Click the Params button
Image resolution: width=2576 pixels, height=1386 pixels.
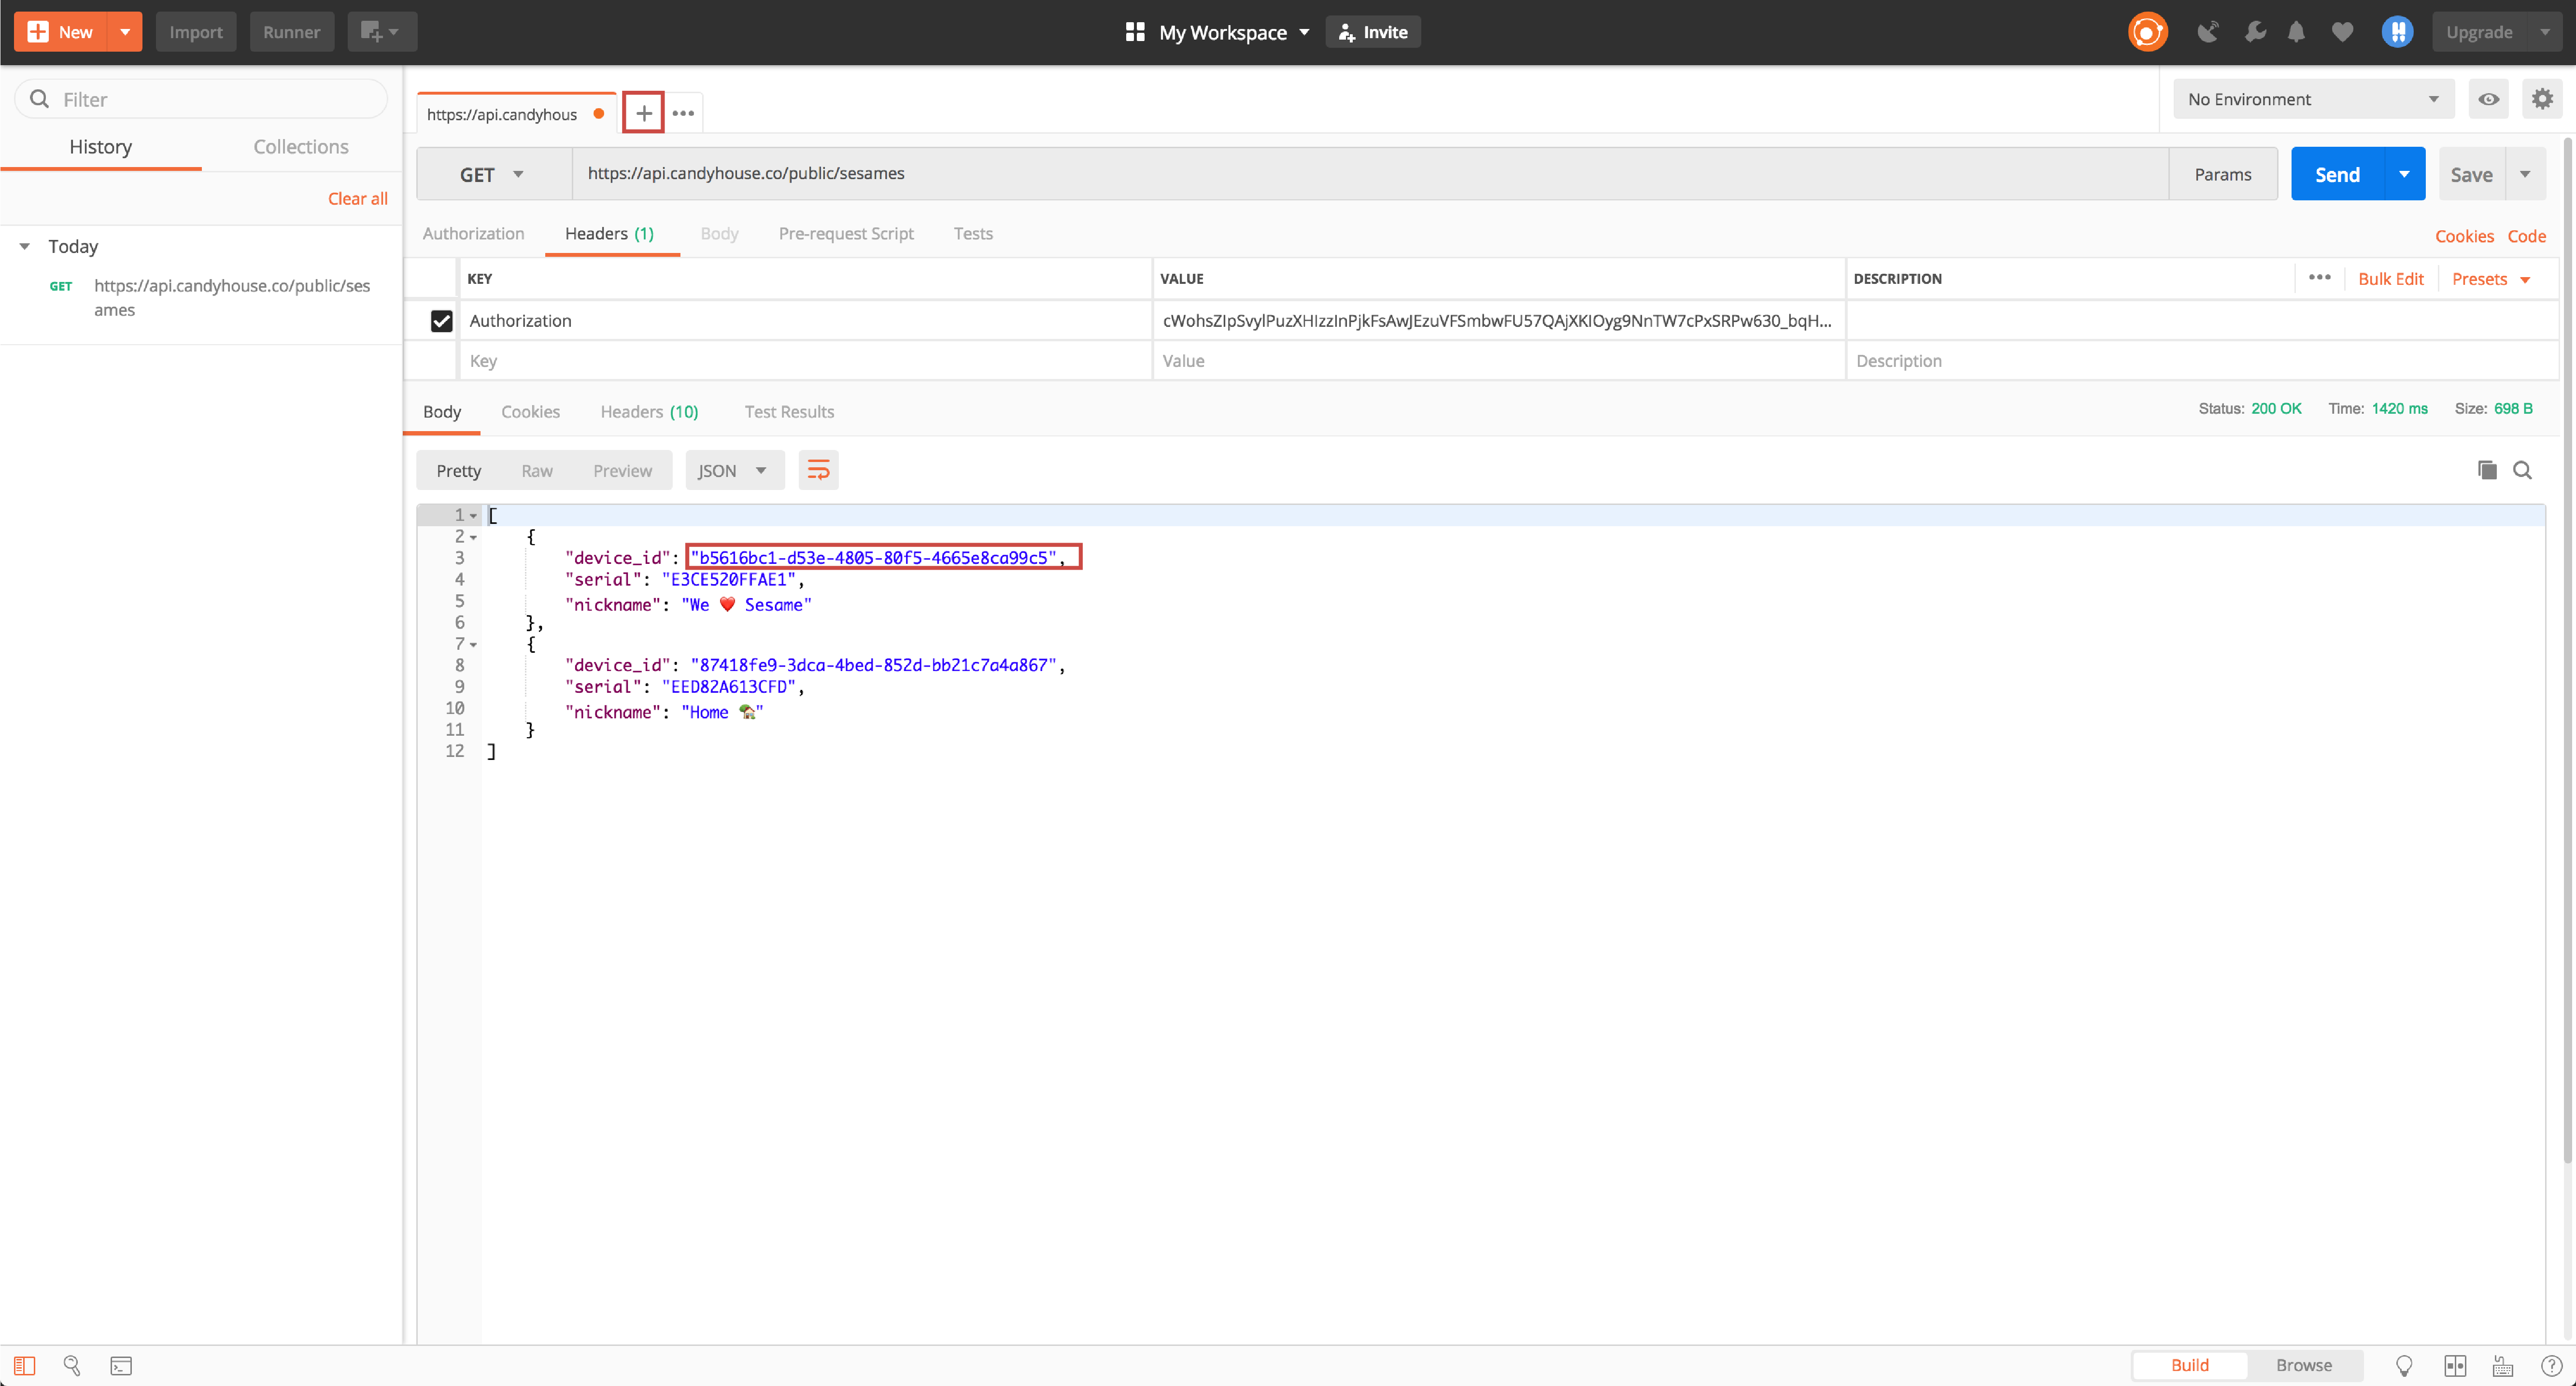2223,174
